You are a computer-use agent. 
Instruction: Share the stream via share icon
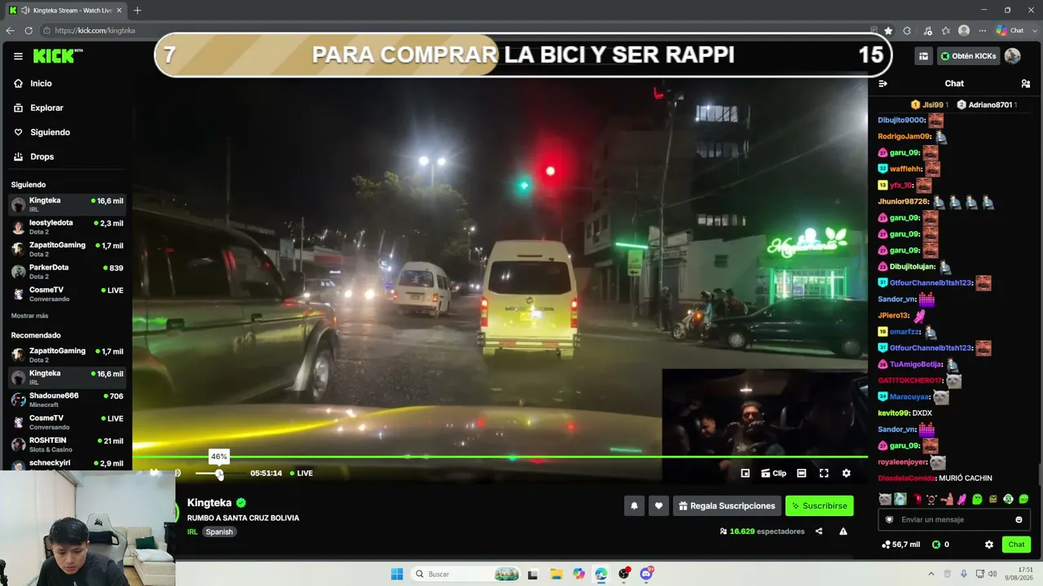tap(819, 531)
